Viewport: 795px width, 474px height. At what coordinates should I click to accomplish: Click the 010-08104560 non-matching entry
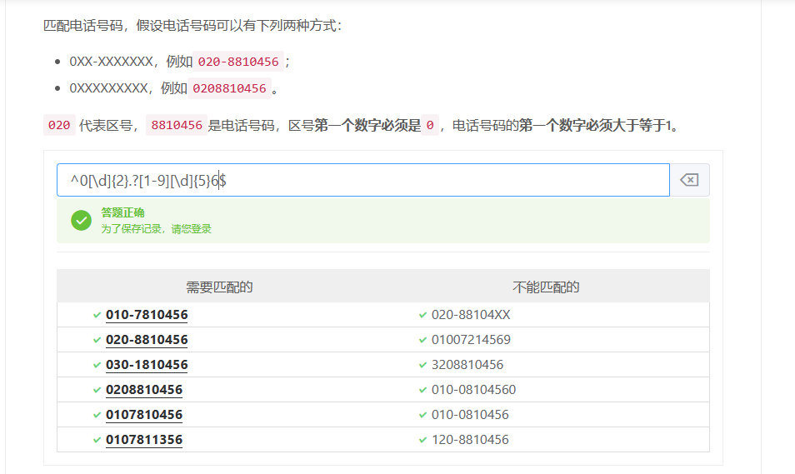click(x=473, y=390)
